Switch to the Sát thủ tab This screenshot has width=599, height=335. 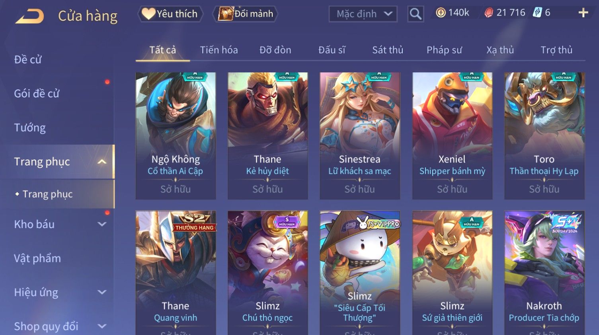pos(388,50)
